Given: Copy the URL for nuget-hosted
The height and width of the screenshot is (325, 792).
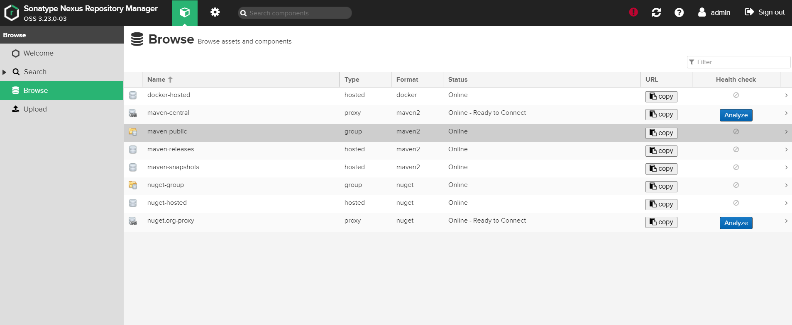Looking at the screenshot, I should click(x=661, y=204).
